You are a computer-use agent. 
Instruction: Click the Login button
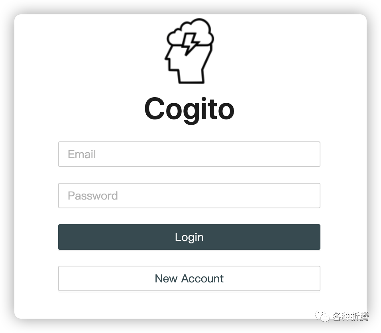point(189,237)
